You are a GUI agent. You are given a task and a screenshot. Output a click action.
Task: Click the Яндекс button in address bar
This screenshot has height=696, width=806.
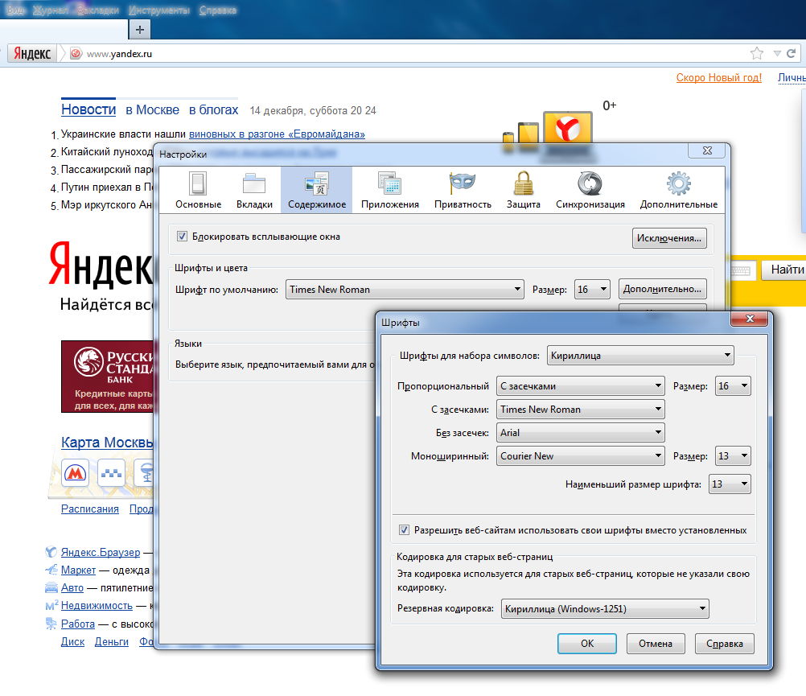coord(32,53)
